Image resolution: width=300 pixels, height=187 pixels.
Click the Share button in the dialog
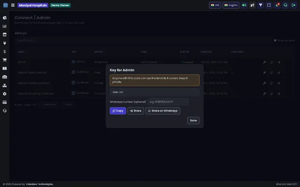click(x=135, y=111)
